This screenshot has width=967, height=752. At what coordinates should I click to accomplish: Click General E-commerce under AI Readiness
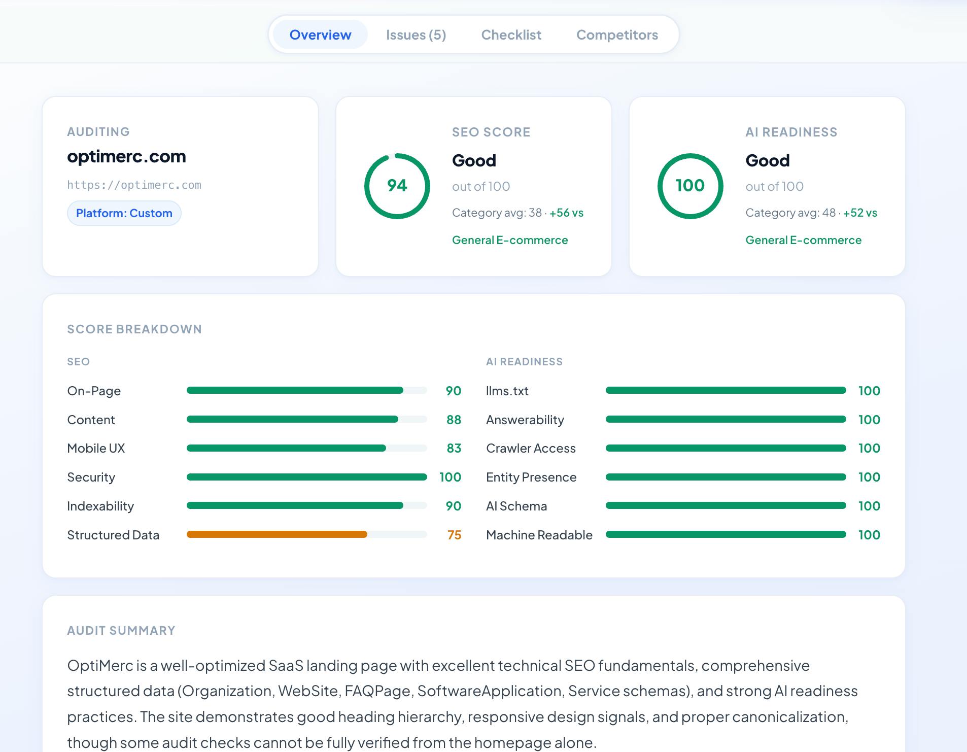point(804,240)
